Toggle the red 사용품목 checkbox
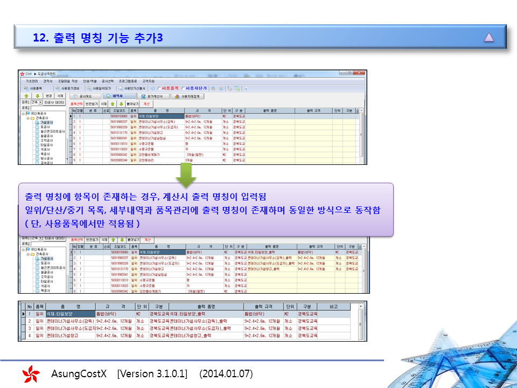The height and width of the screenshot is (388, 517). [159, 88]
